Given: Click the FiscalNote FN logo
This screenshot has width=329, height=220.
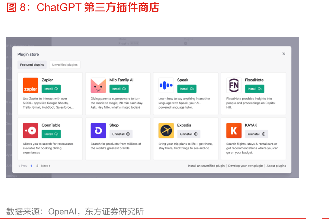Looking at the screenshot, I should click(x=234, y=85).
